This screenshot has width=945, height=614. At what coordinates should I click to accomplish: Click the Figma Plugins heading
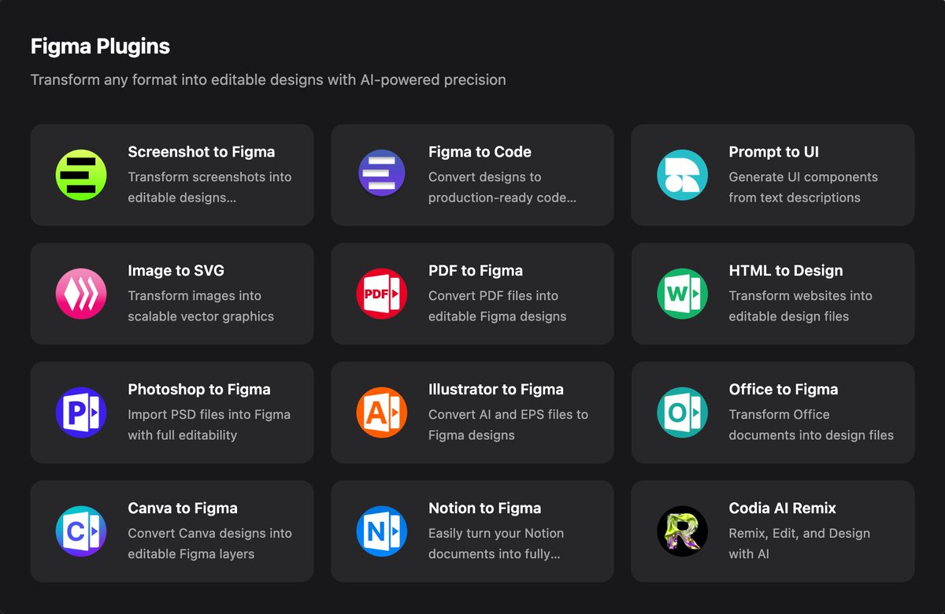[x=100, y=46]
